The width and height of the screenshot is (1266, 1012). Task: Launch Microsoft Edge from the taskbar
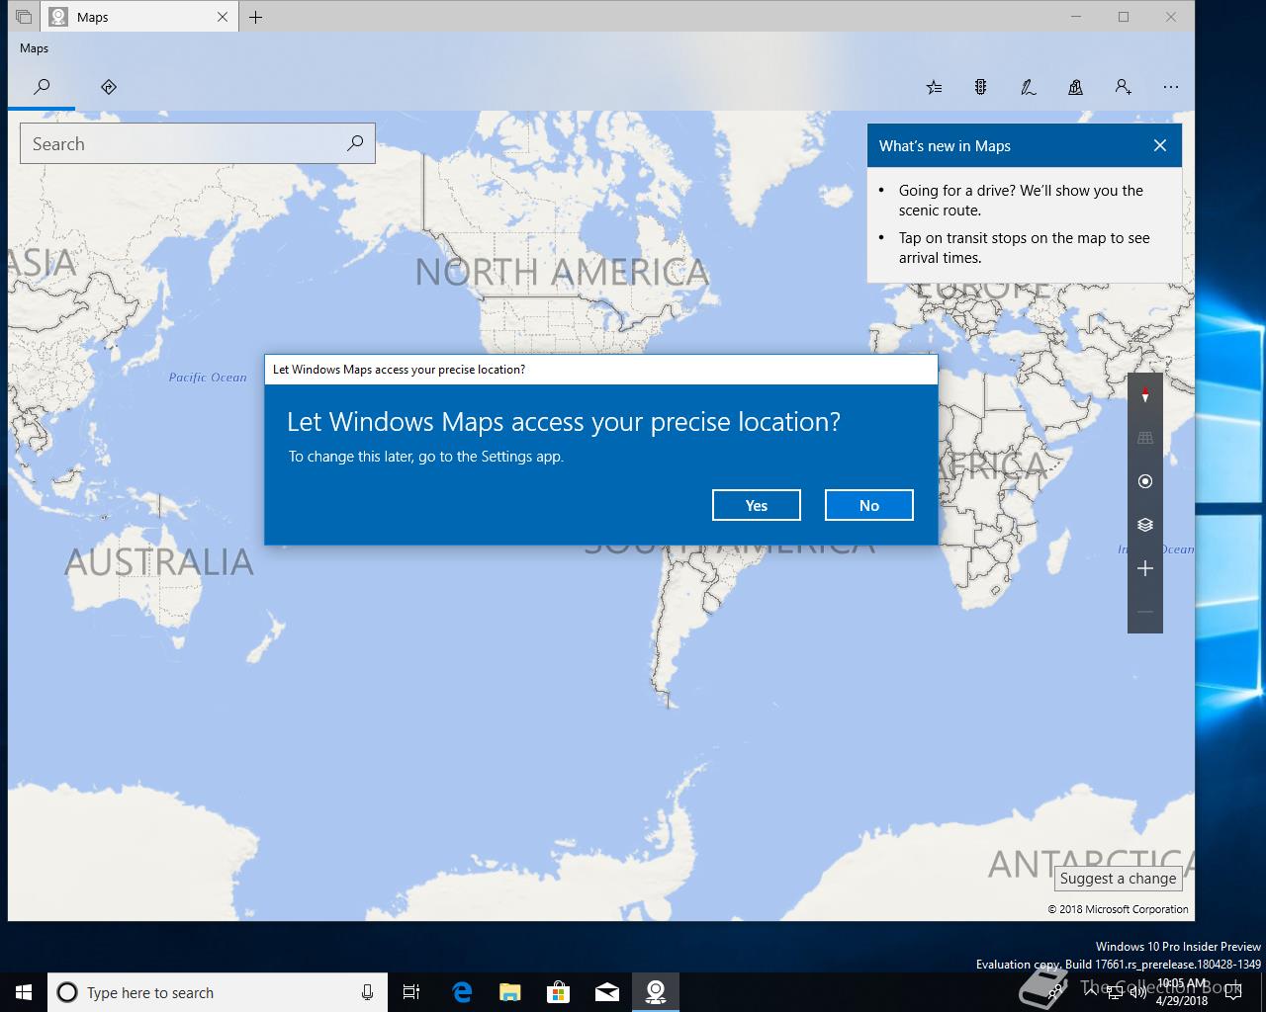462,992
